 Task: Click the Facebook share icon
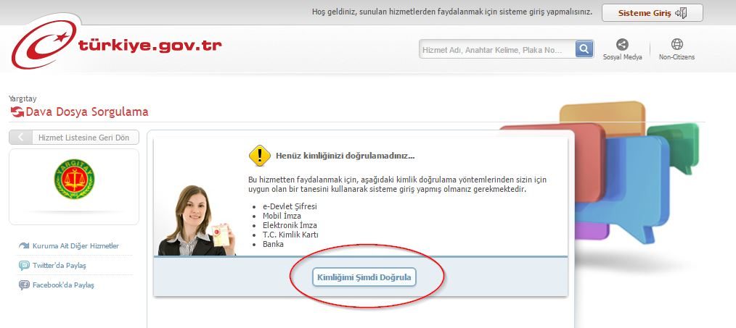pyautogui.click(x=24, y=285)
